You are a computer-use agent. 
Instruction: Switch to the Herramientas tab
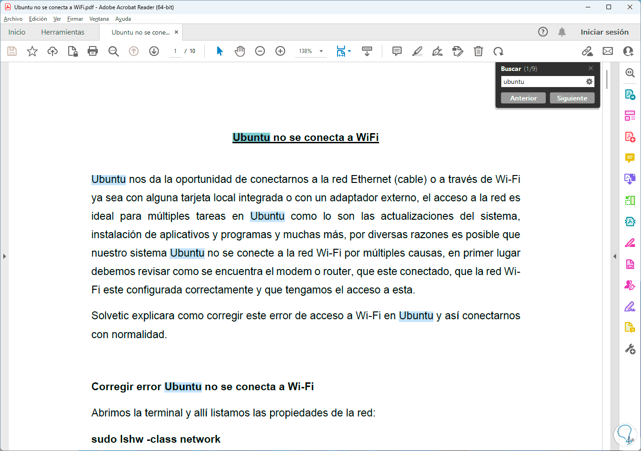coord(63,32)
